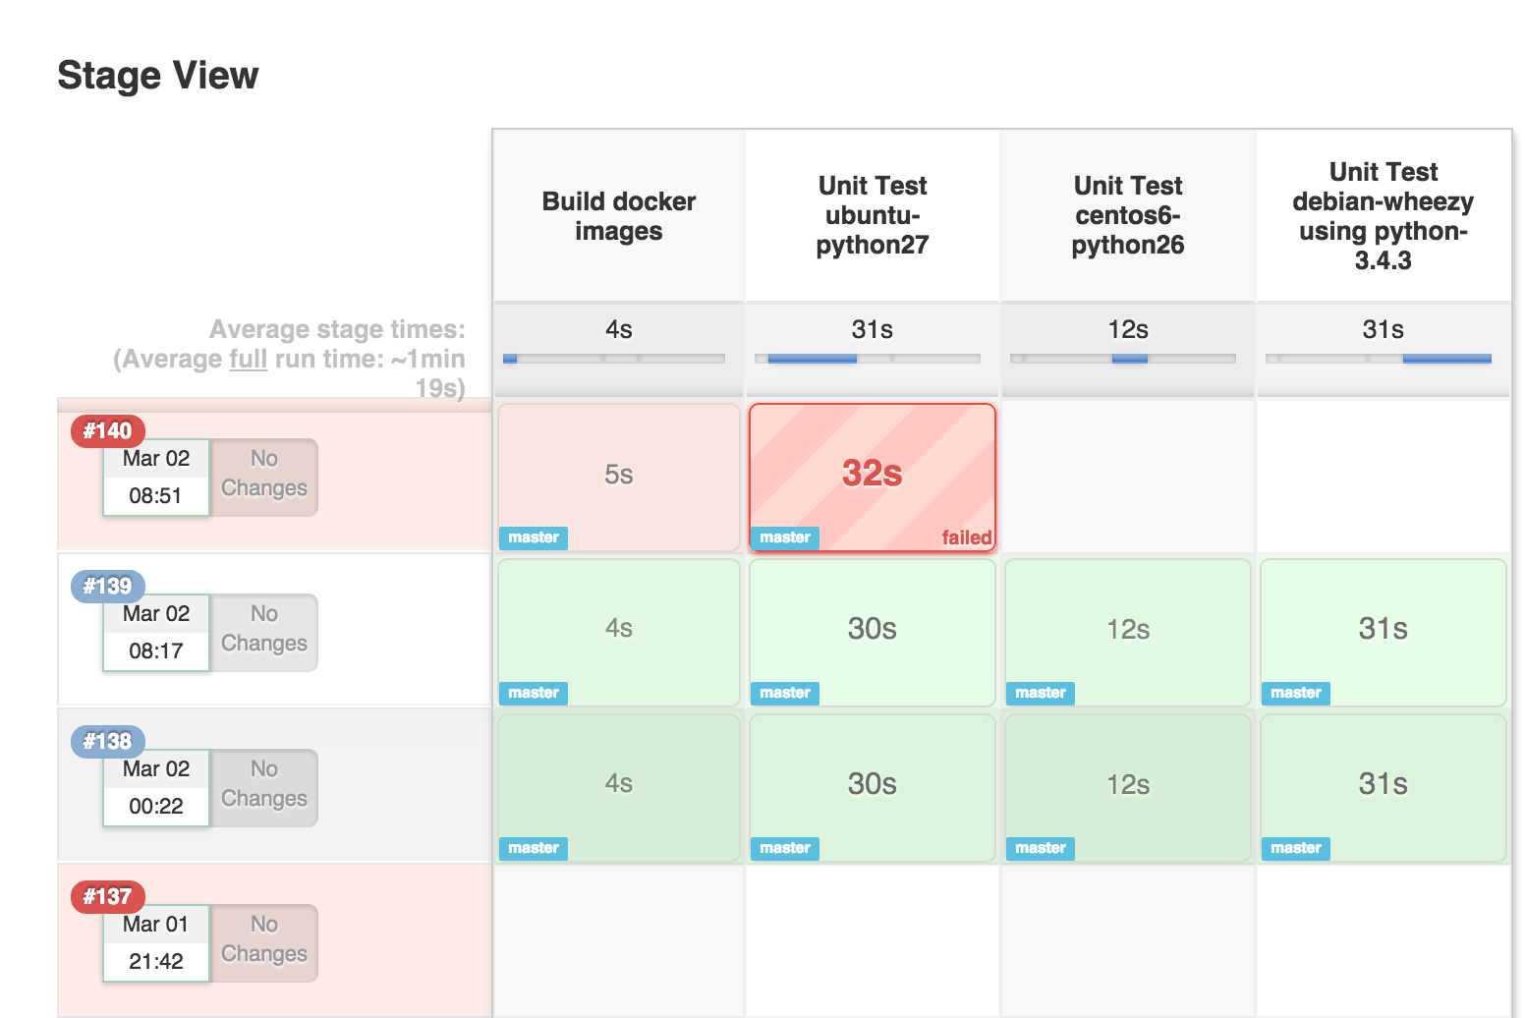The height and width of the screenshot is (1018, 1525).
Task: Click No Changes indicator for build #138
Action: pos(262,785)
